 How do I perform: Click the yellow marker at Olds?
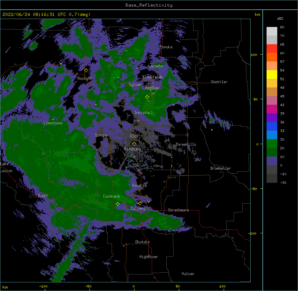pyautogui.click(x=134, y=144)
